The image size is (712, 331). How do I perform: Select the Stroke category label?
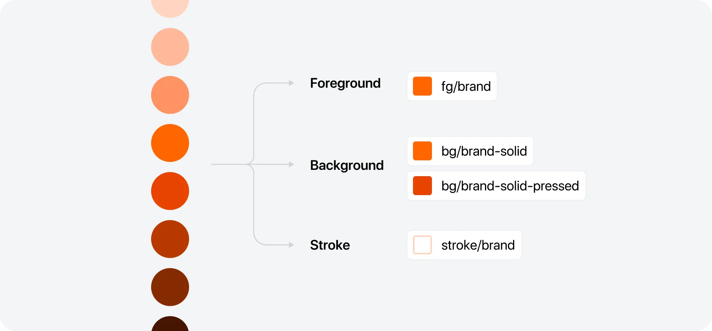[x=330, y=245]
